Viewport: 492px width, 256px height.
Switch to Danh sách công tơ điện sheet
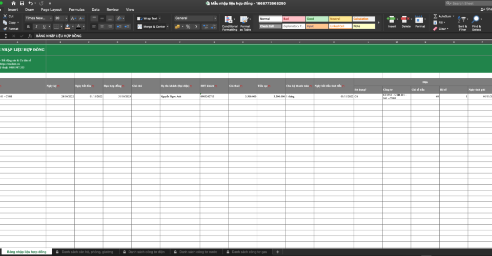click(x=147, y=252)
